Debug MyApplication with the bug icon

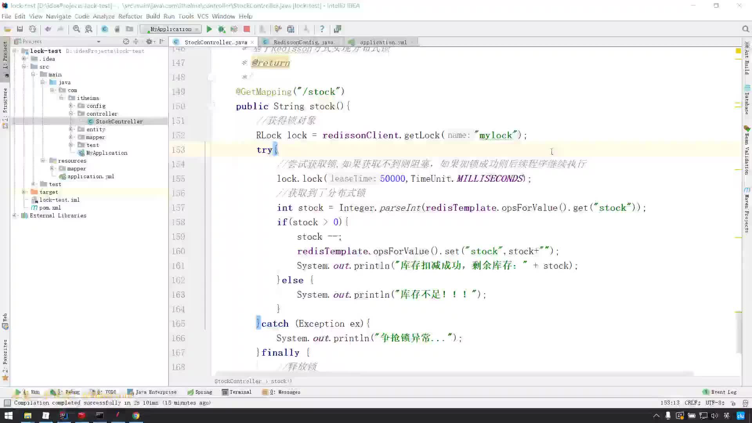tap(222, 29)
